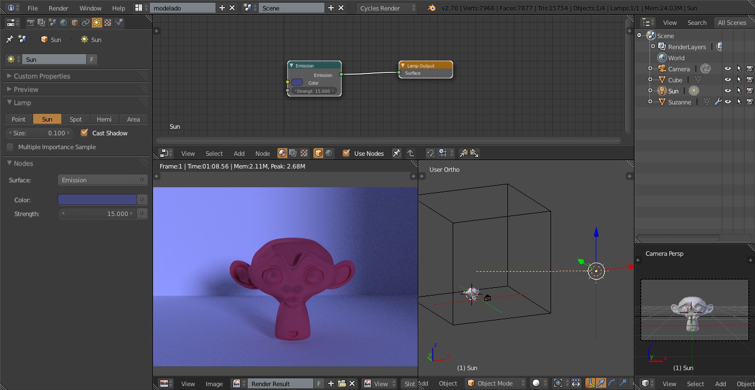Toggle the 3D manipulator widget icon
The height and width of the screenshot is (390, 755).
coord(590,383)
